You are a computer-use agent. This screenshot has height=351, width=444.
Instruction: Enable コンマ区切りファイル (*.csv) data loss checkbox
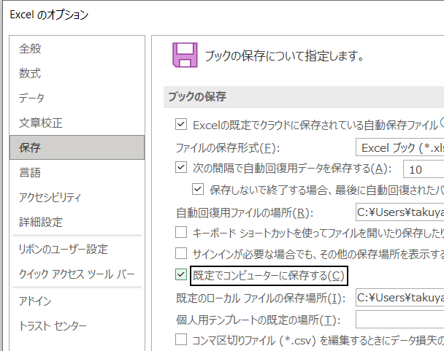click(181, 339)
